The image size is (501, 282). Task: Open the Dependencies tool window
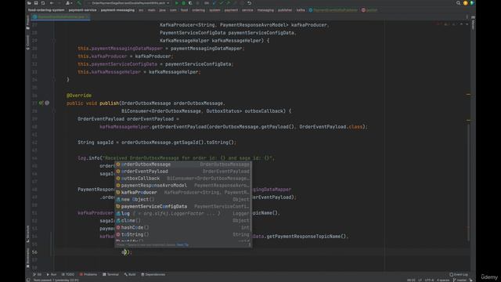tap(153, 274)
